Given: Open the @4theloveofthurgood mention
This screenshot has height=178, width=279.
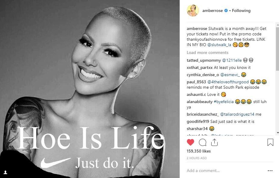Looking at the screenshot, I should 228,82.
